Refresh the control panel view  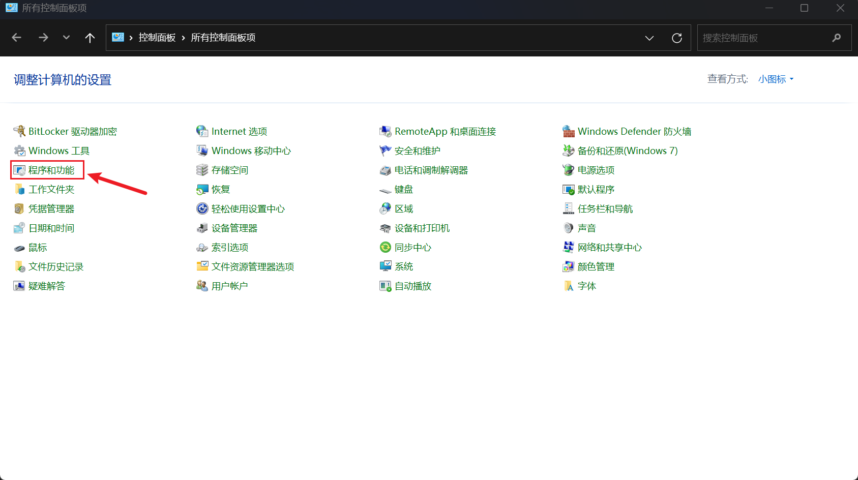point(677,38)
